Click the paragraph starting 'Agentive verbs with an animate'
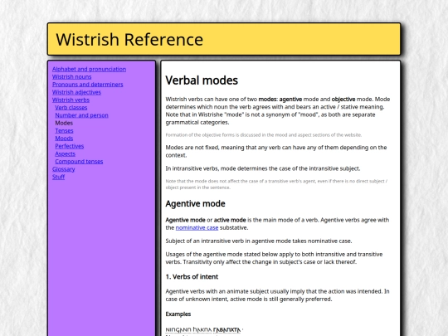 (x=277, y=295)
